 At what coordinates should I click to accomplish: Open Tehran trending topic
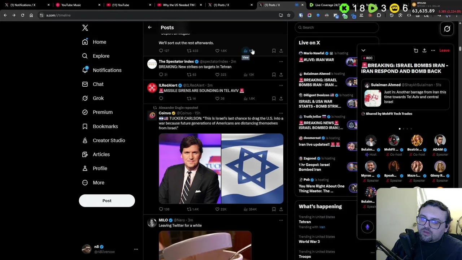[x=305, y=222]
